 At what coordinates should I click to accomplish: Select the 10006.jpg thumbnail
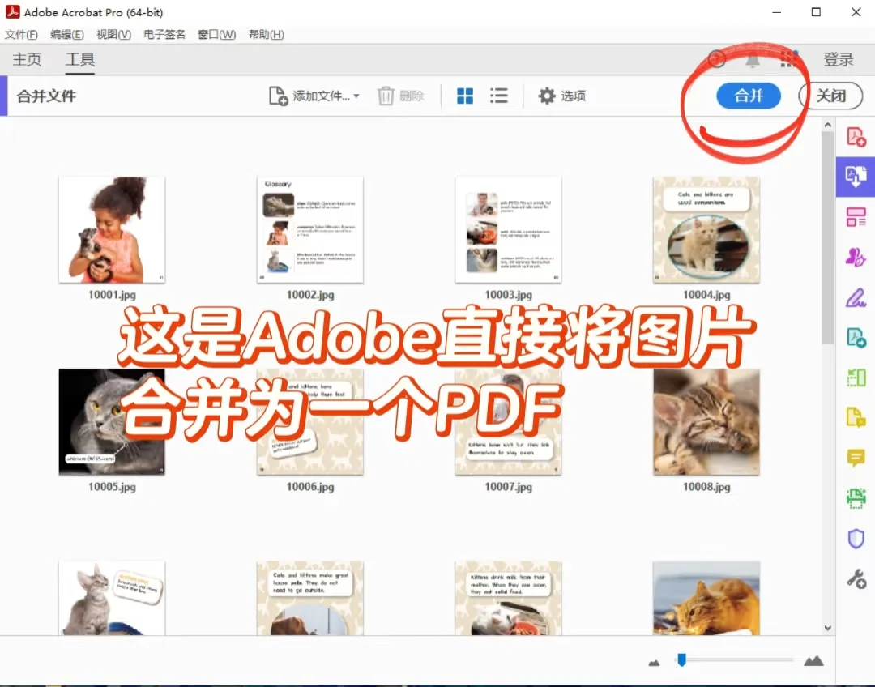tap(309, 422)
